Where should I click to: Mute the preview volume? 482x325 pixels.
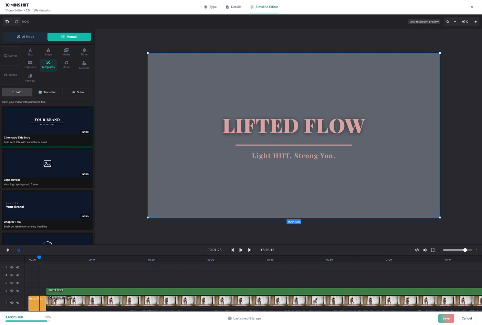coord(425,250)
